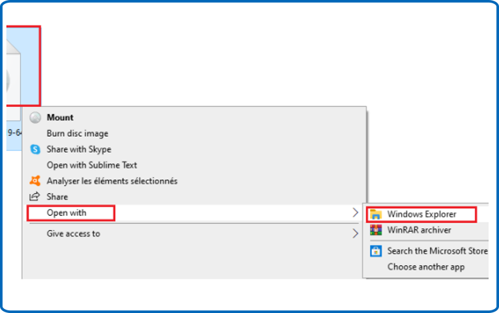Select Burn disc image
Image resolution: width=499 pixels, height=313 pixels.
coord(77,134)
